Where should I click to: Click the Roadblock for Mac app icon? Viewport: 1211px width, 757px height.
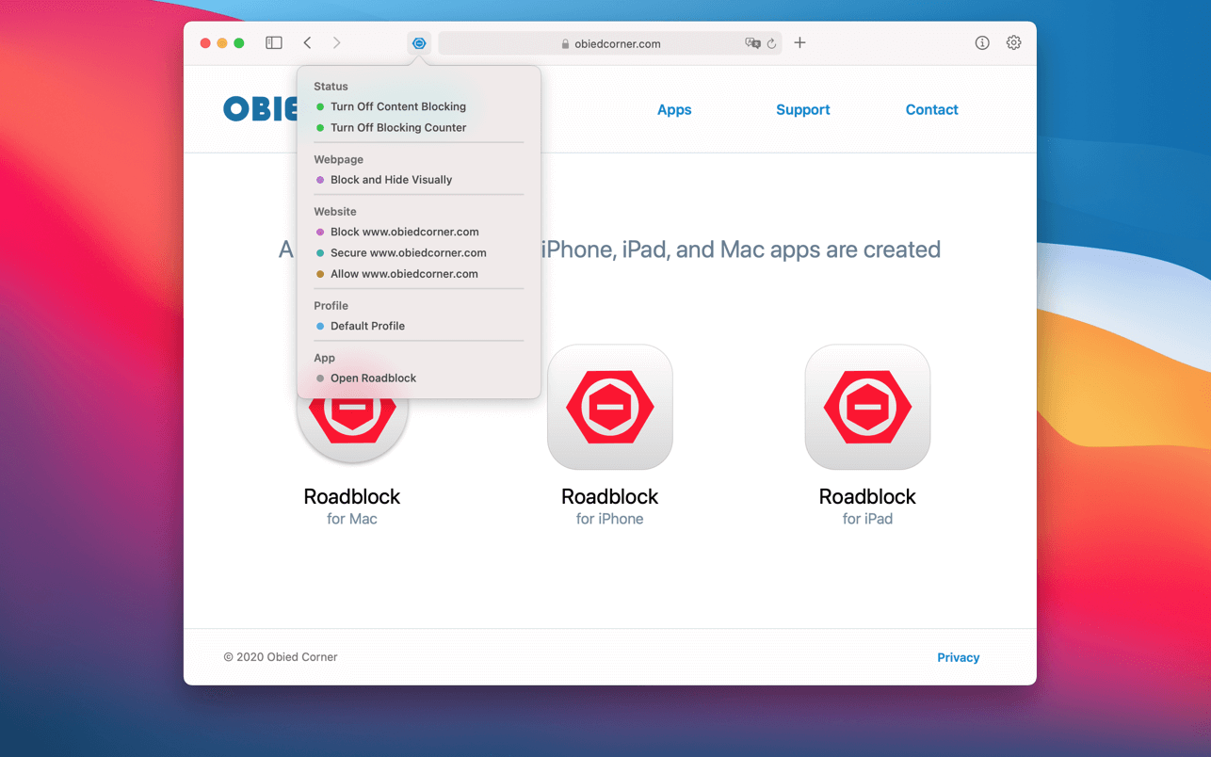tap(352, 429)
